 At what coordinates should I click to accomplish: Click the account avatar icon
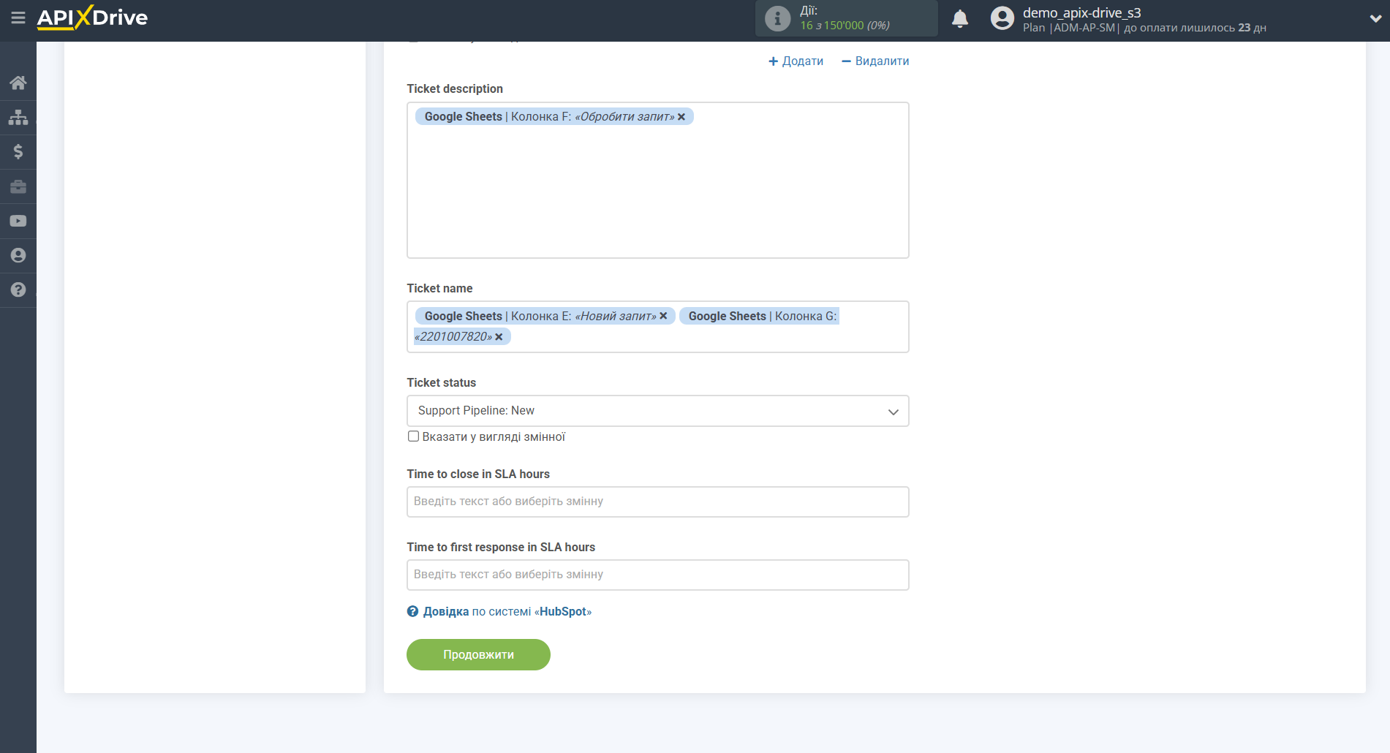[x=1002, y=18]
